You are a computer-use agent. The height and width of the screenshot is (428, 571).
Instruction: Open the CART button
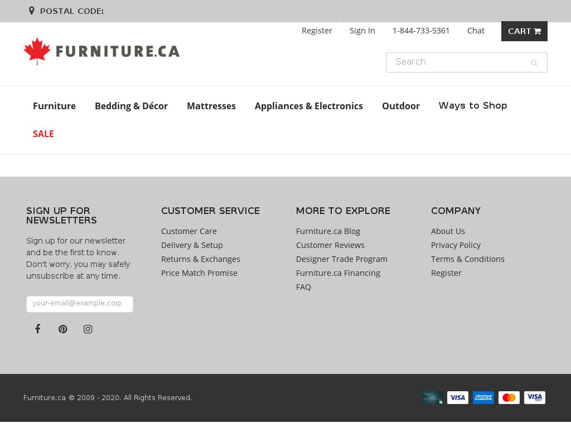point(524,31)
